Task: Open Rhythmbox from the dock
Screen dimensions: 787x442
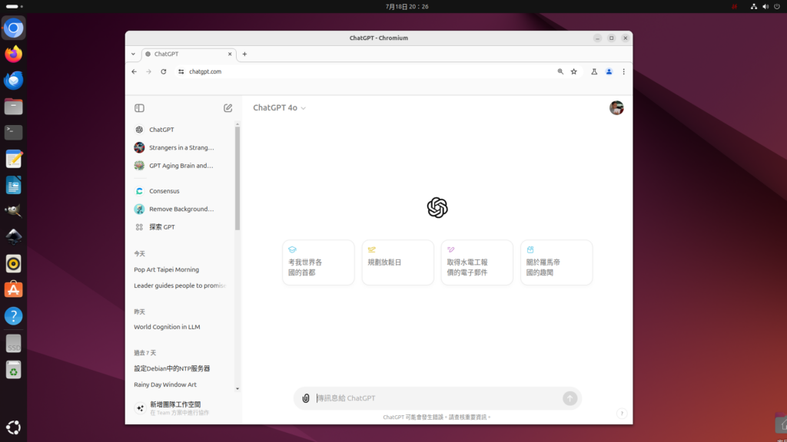Action: pyautogui.click(x=14, y=264)
